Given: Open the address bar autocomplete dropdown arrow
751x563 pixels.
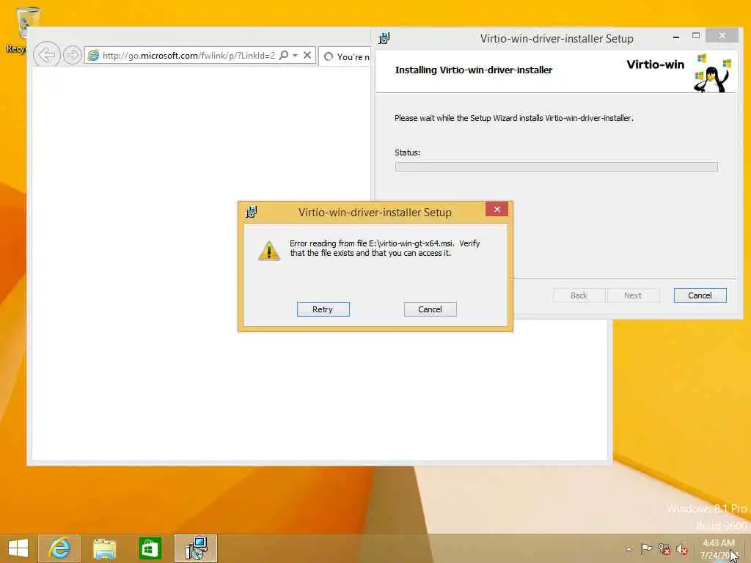Looking at the screenshot, I should (x=296, y=56).
